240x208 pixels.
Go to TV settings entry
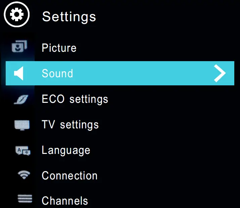70,125
